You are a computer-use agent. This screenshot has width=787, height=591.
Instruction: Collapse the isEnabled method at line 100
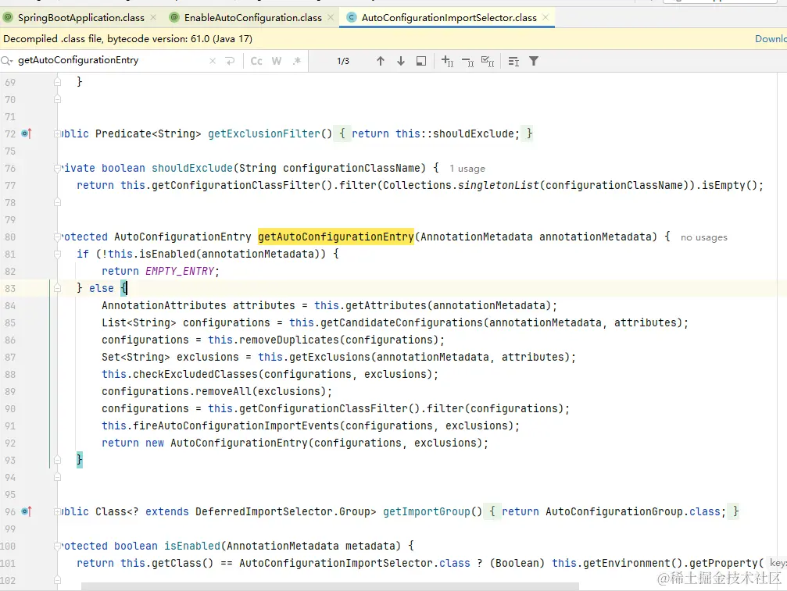click(57, 546)
